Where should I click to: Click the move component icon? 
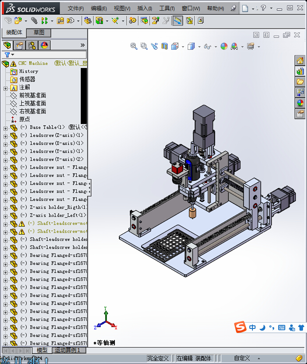71,20
